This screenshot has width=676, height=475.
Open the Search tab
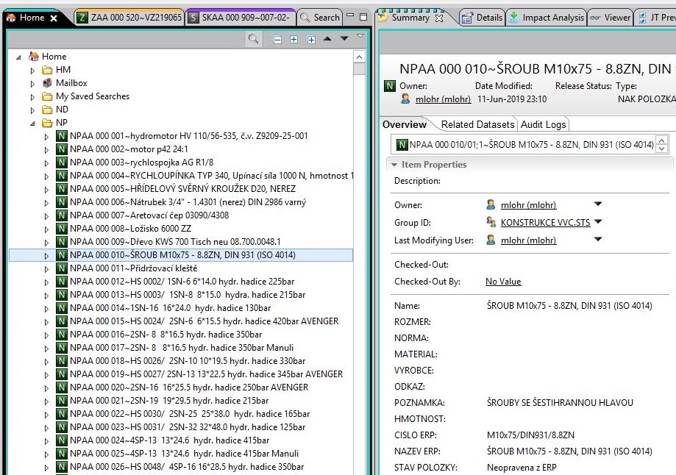[319, 18]
